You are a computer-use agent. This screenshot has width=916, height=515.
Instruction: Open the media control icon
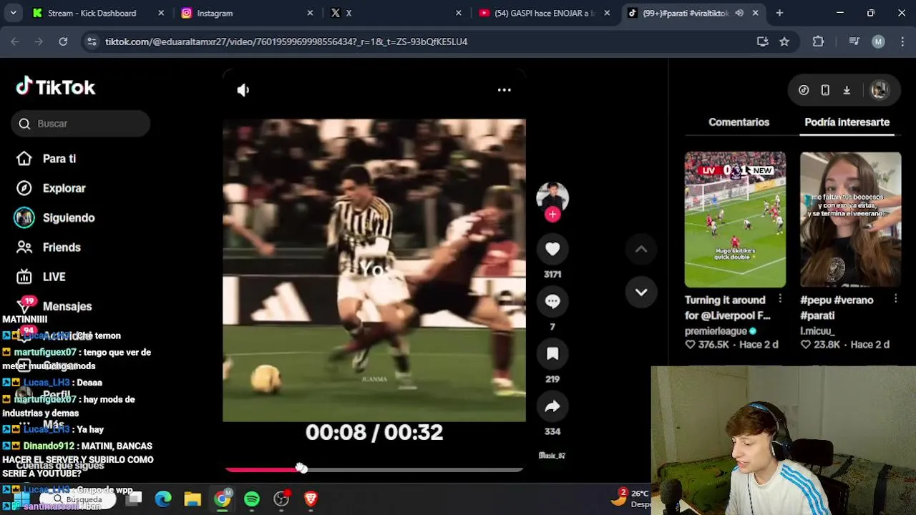click(854, 41)
